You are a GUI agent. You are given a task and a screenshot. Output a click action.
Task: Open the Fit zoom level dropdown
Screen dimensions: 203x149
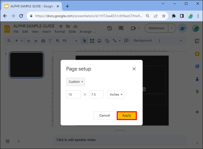click(70, 41)
